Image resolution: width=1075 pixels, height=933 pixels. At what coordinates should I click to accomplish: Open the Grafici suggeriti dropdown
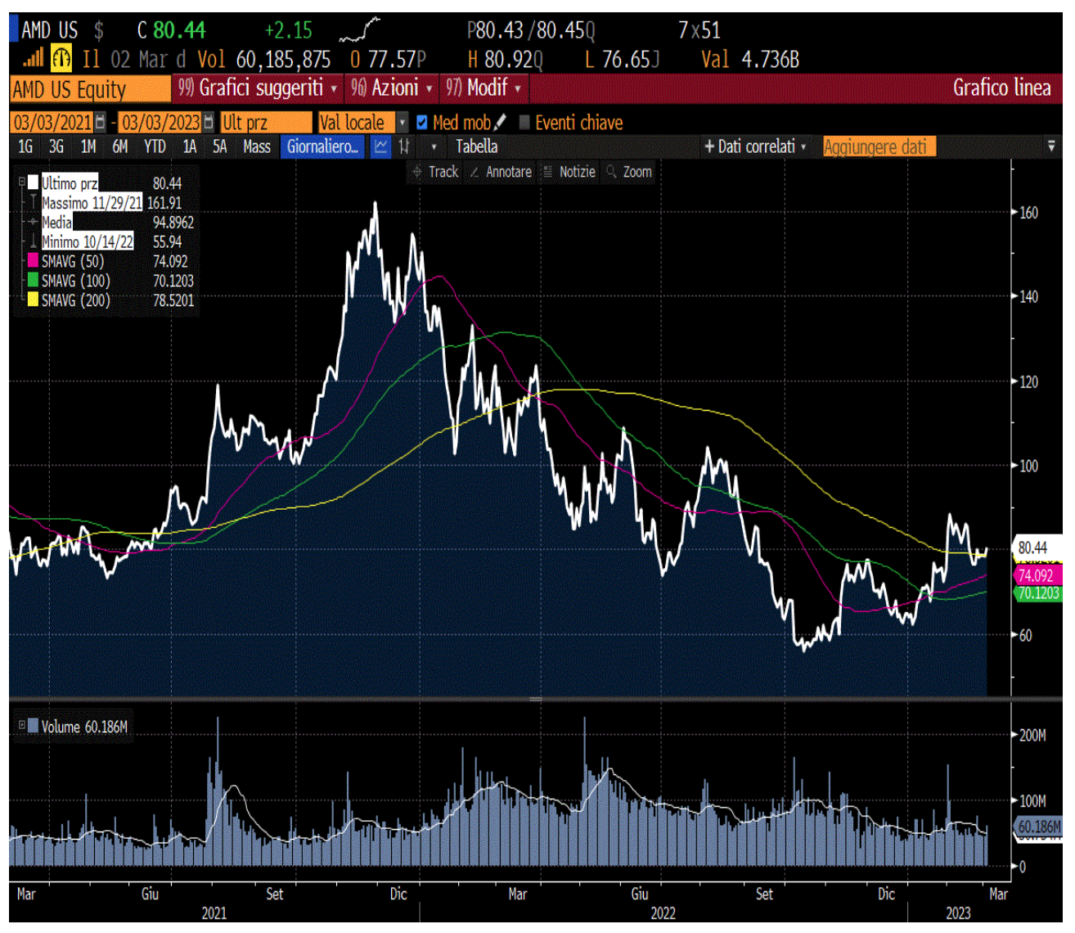(258, 88)
